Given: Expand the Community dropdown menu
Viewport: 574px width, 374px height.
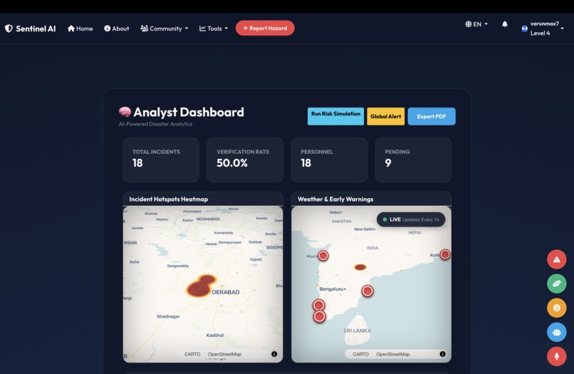Looking at the screenshot, I should (165, 28).
